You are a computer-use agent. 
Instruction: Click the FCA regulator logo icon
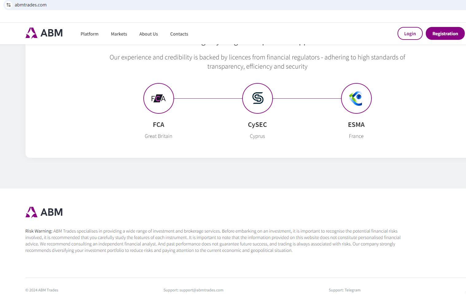(158, 98)
